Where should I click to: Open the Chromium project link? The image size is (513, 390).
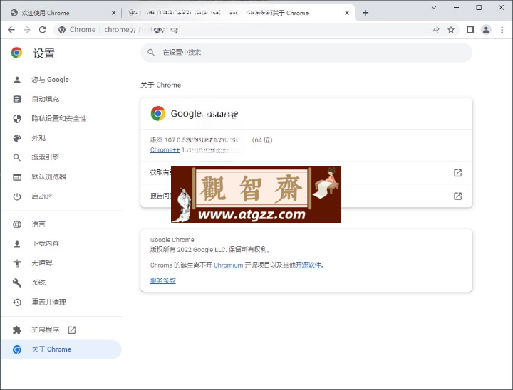(229, 265)
